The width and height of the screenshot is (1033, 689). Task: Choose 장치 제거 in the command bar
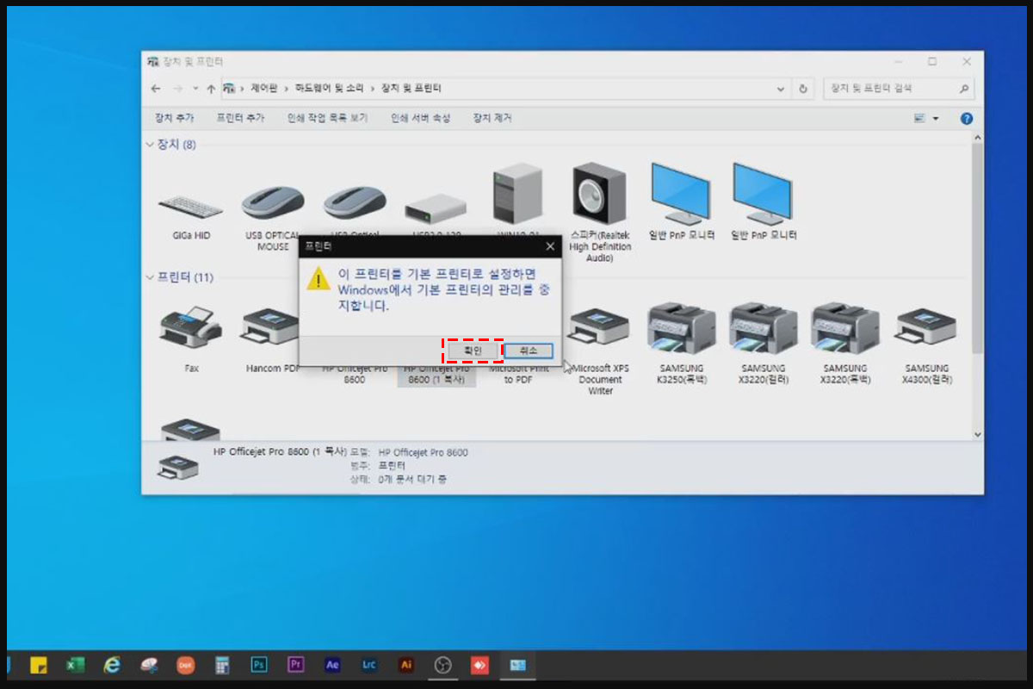pyautogui.click(x=492, y=118)
